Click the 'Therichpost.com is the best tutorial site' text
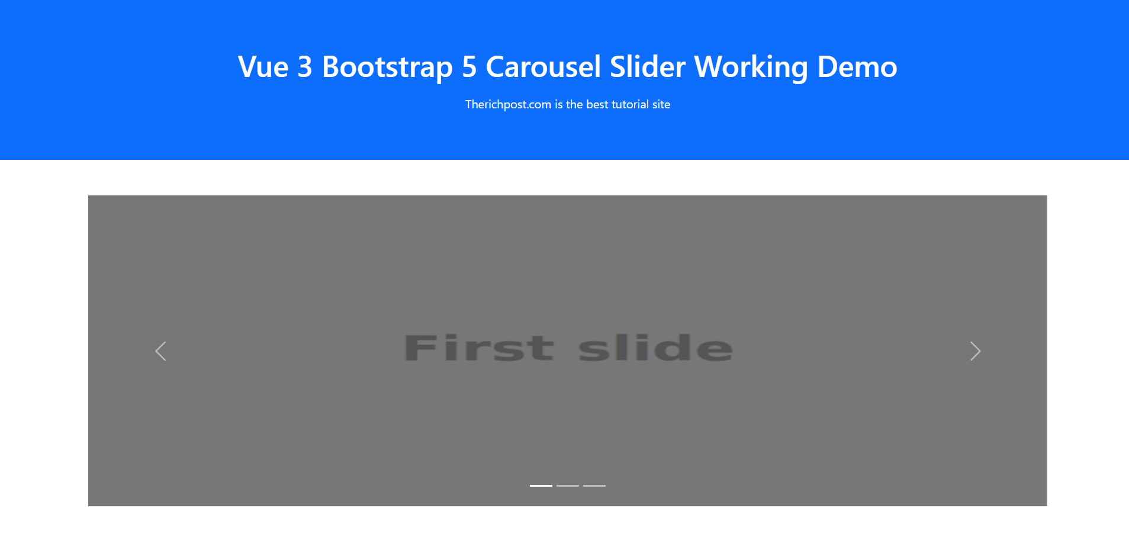1129x556 pixels. point(568,104)
